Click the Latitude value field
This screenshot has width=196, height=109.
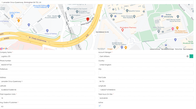click(48, 90)
